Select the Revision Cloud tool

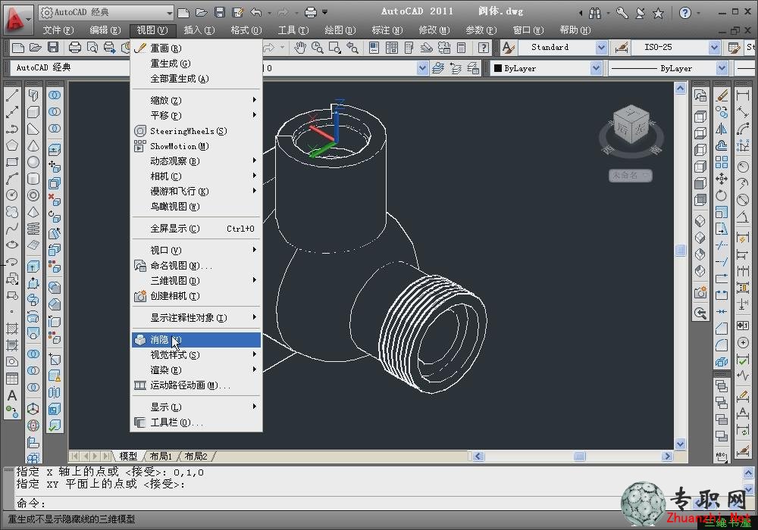[12, 212]
